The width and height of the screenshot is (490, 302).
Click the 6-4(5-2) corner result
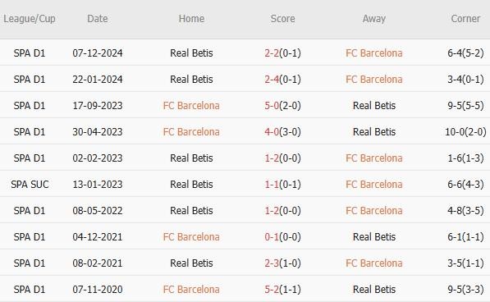tap(465, 53)
